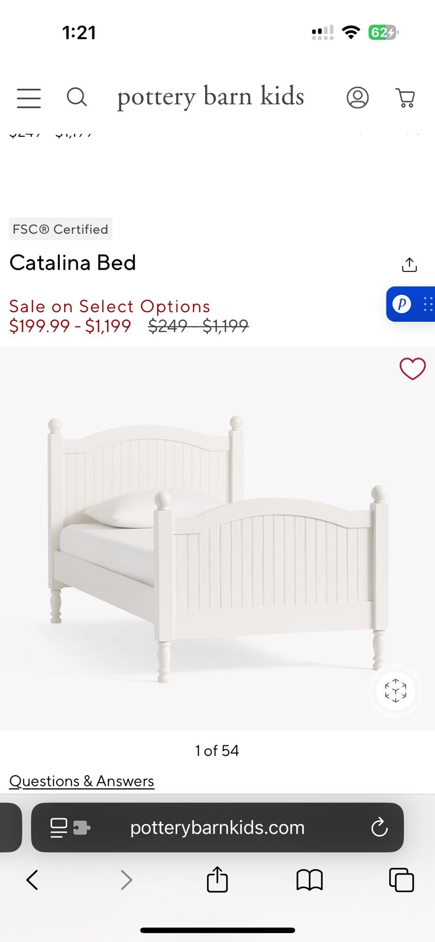Tap the Sale on Select Options text
The image size is (435, 942).
click(110, 307)
